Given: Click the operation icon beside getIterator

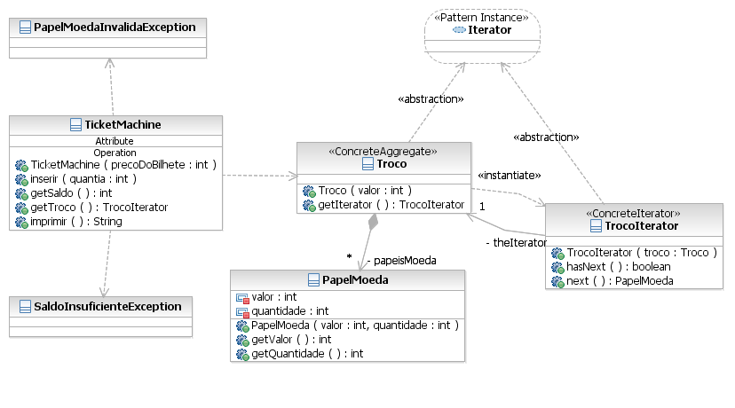Looking at the screenshot, I should click(309, 205).
